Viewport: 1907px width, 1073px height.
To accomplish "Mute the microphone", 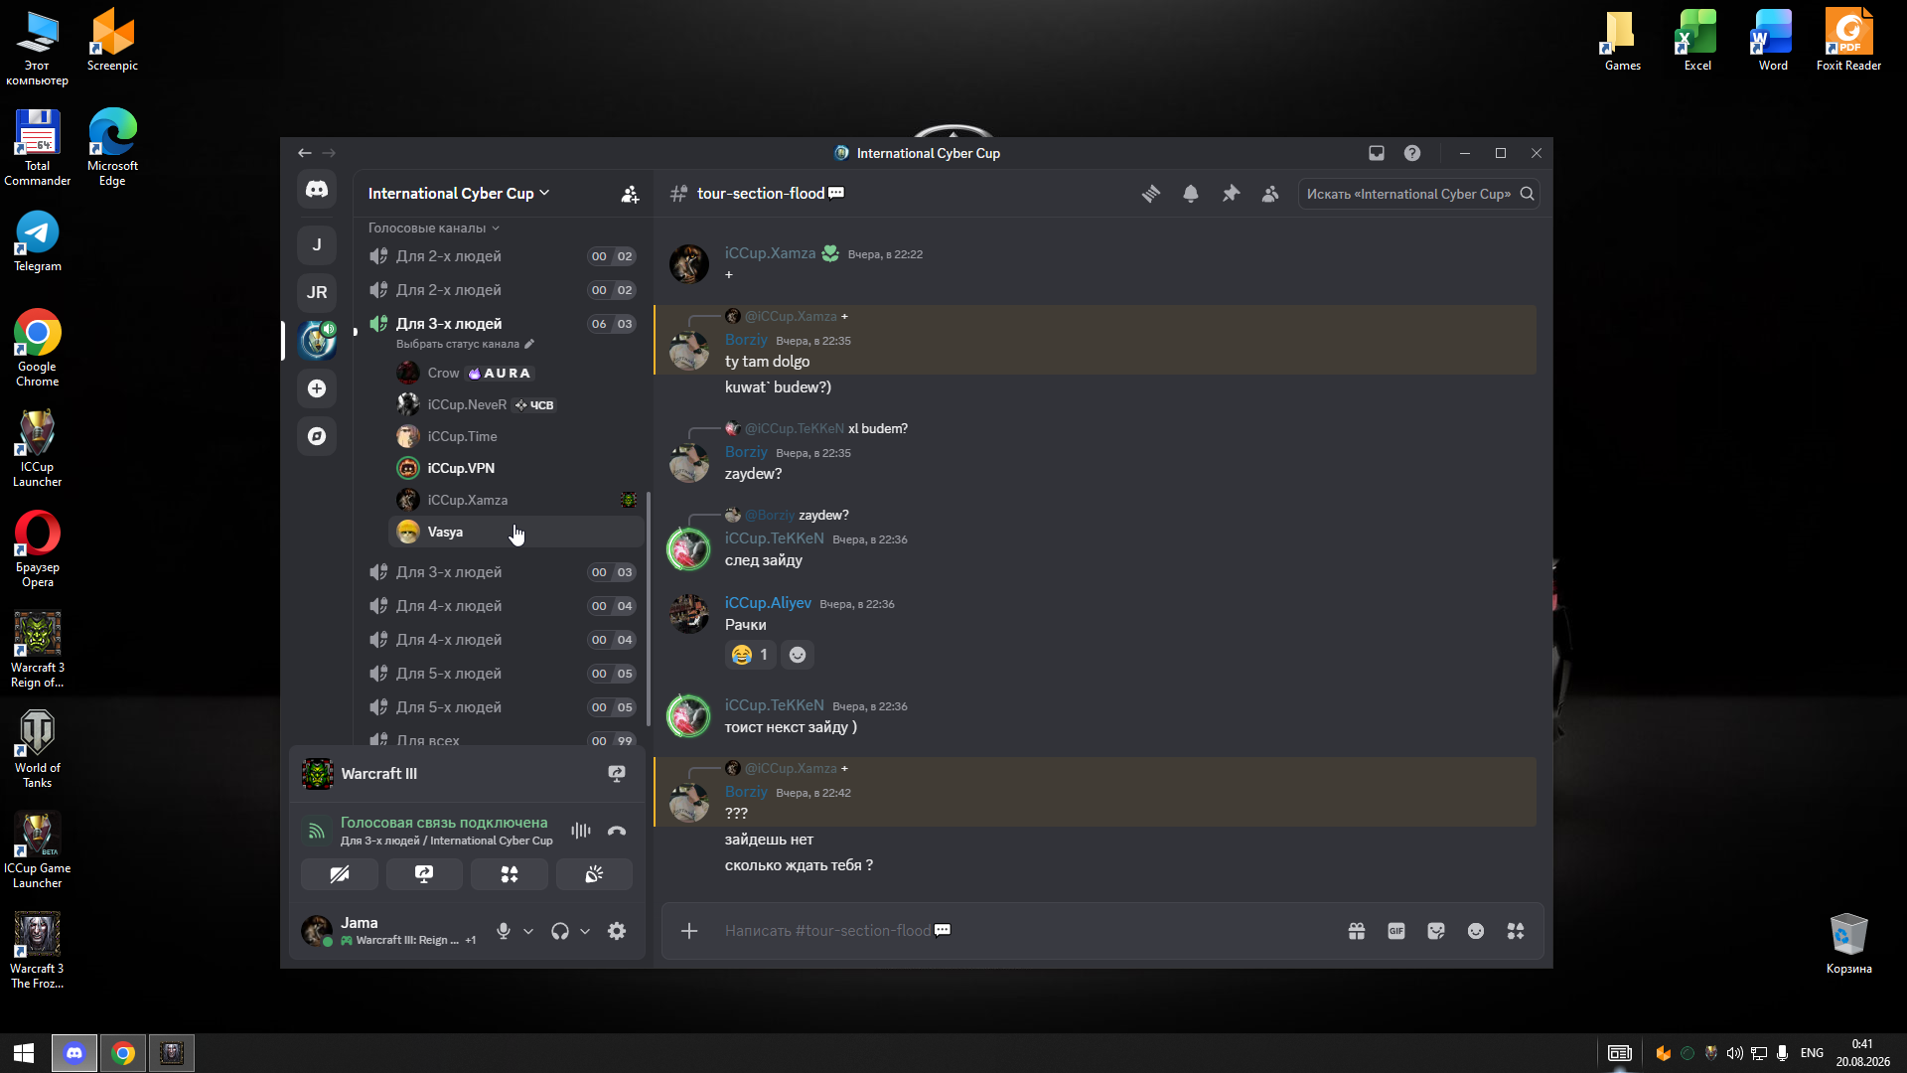I will 504,931.
